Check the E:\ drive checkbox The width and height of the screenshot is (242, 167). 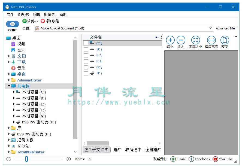(x=86, y=55)
